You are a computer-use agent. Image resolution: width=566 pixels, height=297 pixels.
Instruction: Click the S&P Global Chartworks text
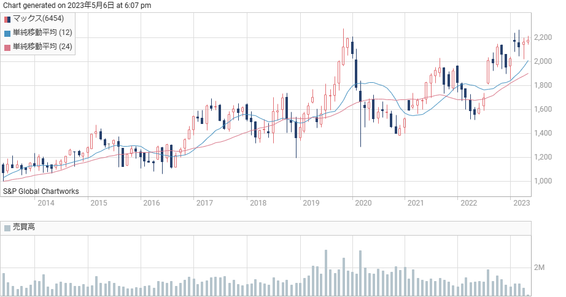pyautogui.click(x=41, y=191)
